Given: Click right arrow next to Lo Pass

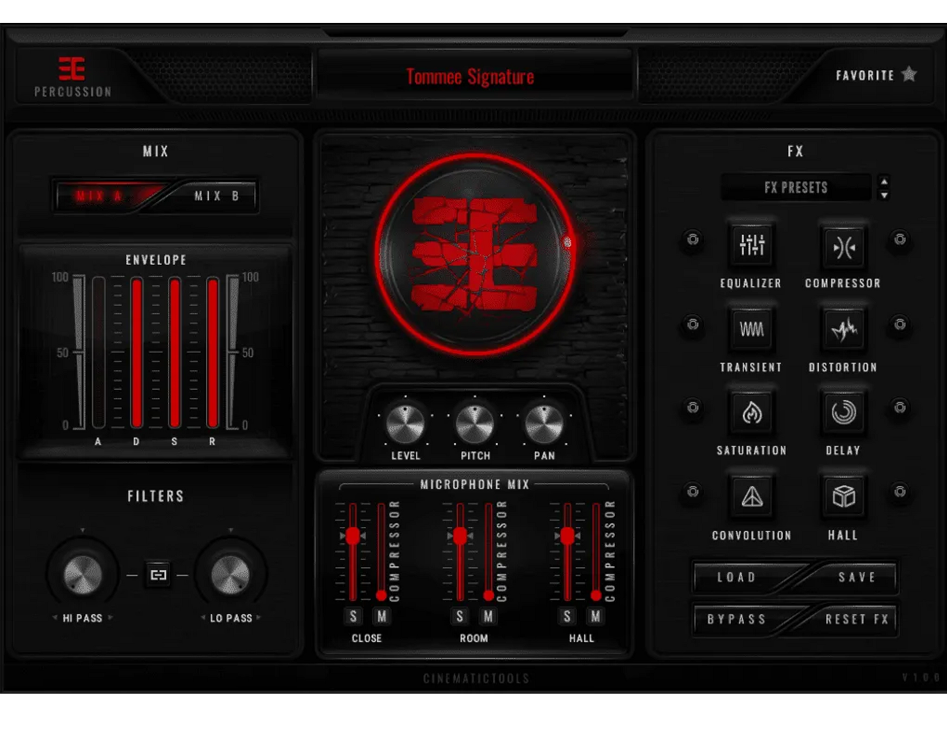Looking at the screenshot, I should 259,618.
